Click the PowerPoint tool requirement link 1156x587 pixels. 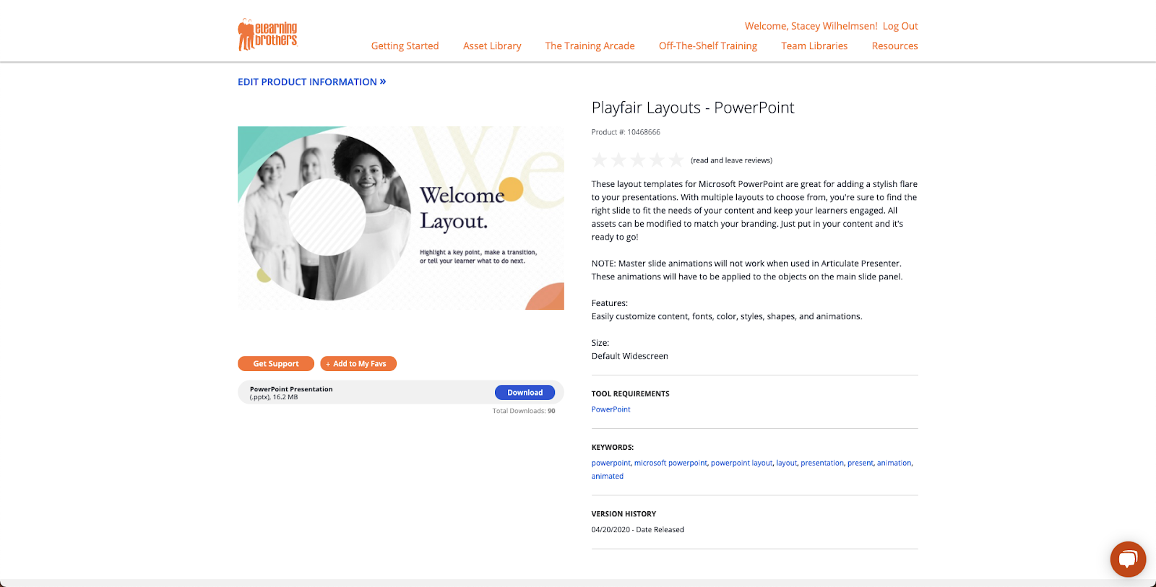(x=611, y=409)
